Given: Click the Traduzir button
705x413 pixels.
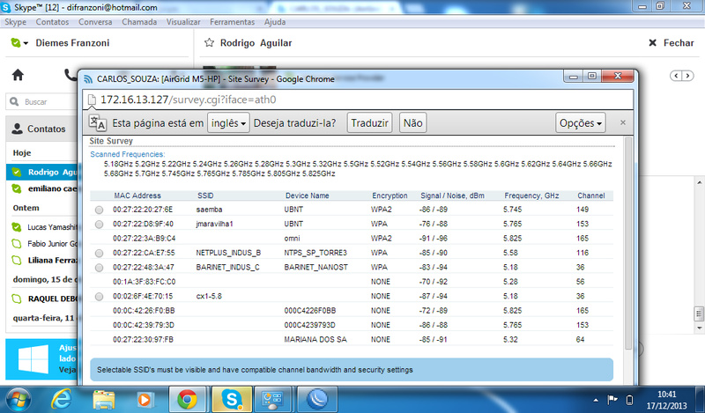Looking at the screenshot, I should tap(369, 122).
